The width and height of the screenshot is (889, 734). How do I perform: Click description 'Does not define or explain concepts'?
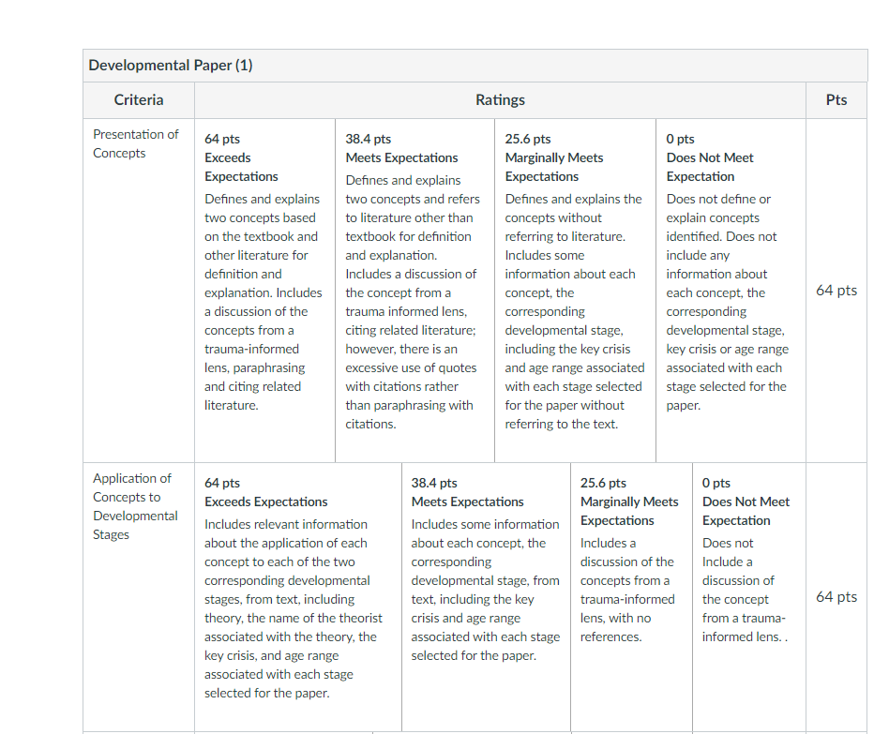click(728, 302)
